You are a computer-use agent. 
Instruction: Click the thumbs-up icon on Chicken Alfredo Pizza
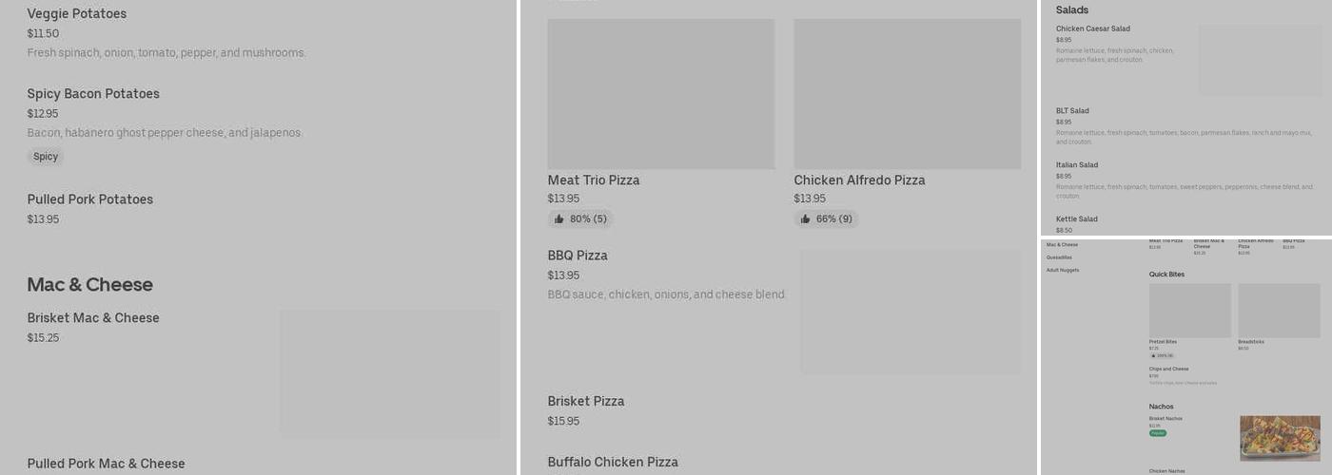coord(805,219)
